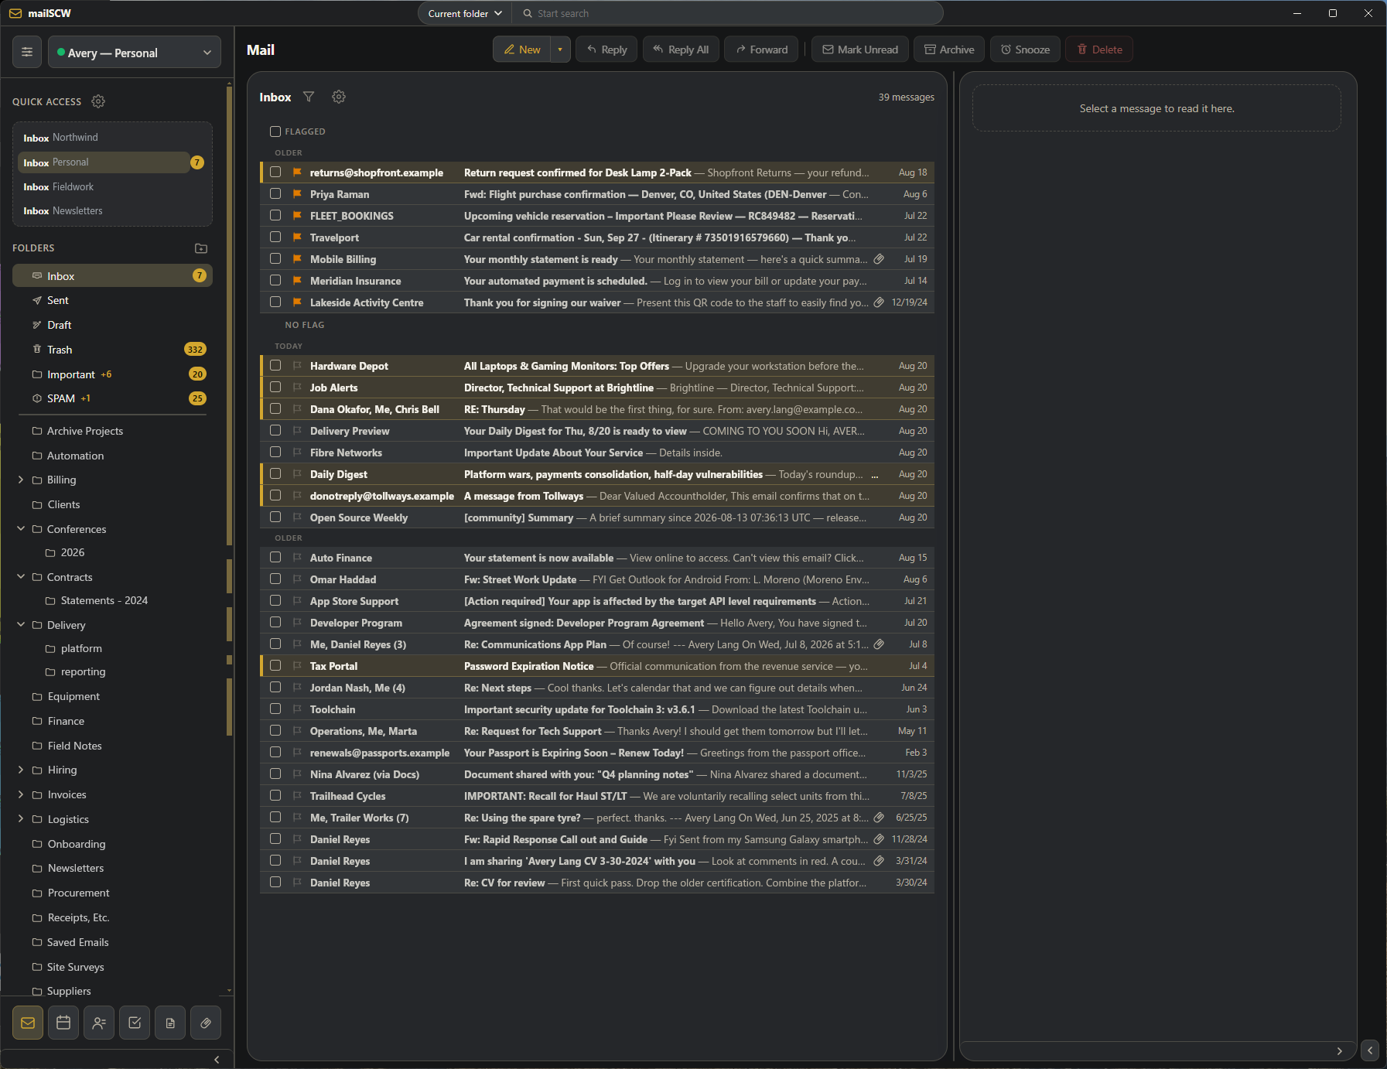
Task: Check the FLAGGED group checkbox
Action: (x=275, y=131)
